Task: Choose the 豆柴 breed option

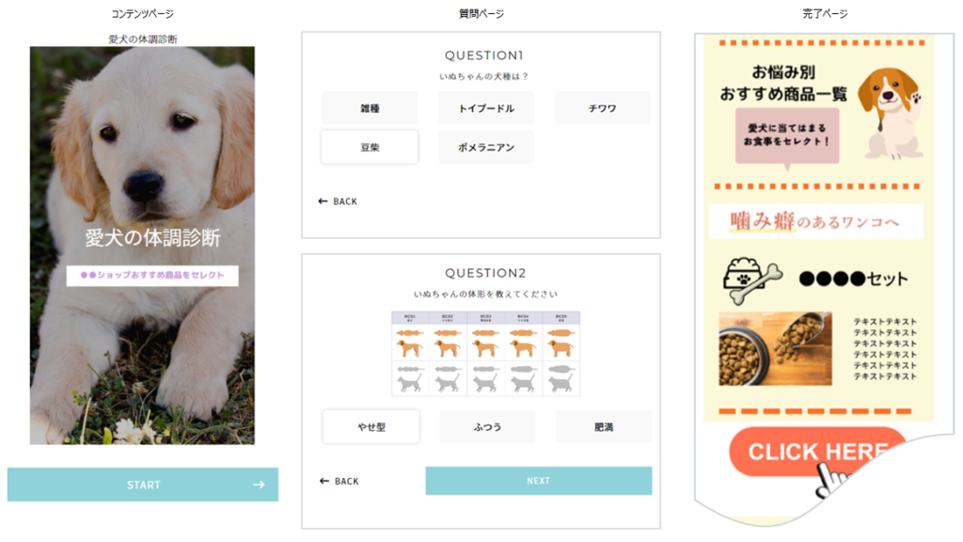Action: pyautogui.click(x=370, y=147)
